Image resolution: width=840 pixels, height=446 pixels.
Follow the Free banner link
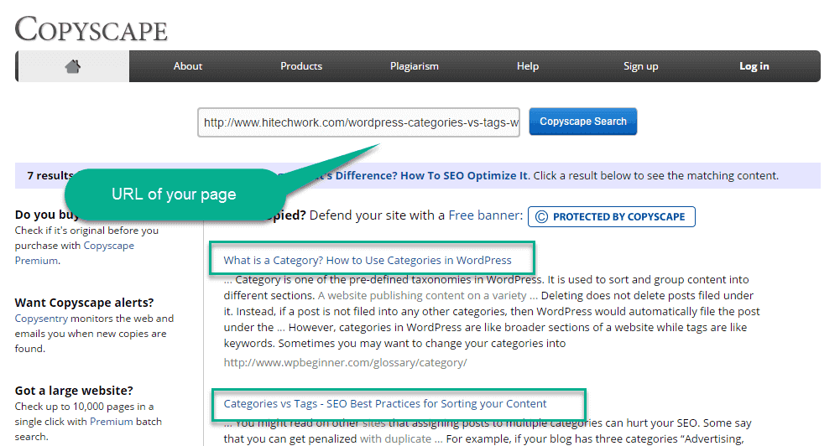485,215
